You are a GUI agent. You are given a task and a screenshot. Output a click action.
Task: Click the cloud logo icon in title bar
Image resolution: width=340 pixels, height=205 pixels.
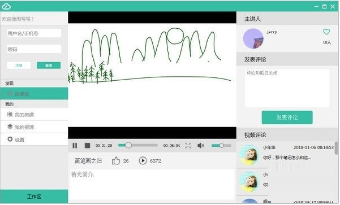tap(6, 6)
